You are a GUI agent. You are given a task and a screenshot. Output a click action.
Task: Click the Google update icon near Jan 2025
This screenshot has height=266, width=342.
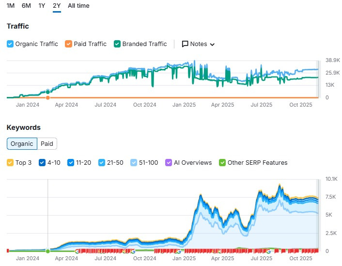[x=178, y=251]
